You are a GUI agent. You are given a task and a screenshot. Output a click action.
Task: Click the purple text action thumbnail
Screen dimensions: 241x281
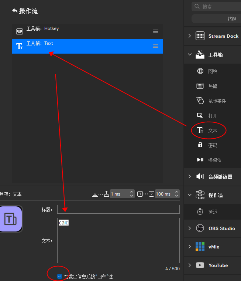pyautogui.click(x=11, y=219)
